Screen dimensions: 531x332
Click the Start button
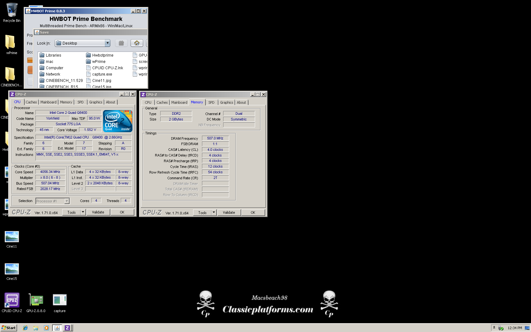[9, 328]
